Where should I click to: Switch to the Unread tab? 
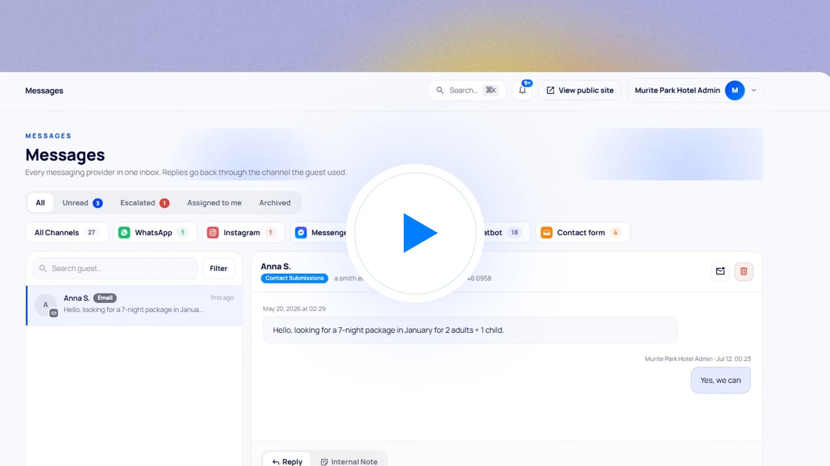point(82,203)
